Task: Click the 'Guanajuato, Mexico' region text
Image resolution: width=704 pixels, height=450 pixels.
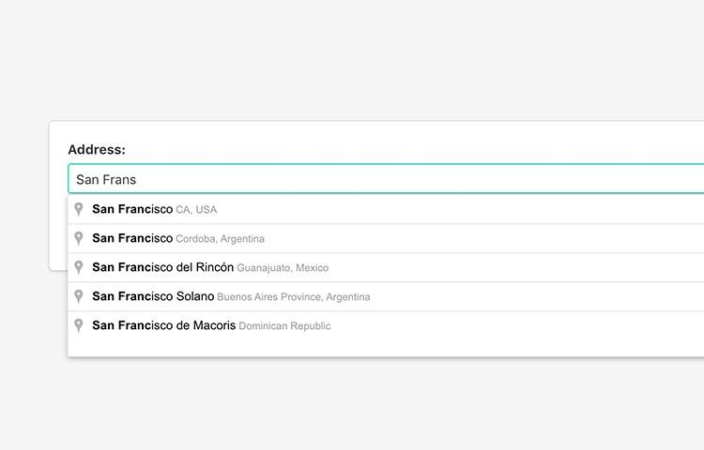Action: tap(283, 268)
